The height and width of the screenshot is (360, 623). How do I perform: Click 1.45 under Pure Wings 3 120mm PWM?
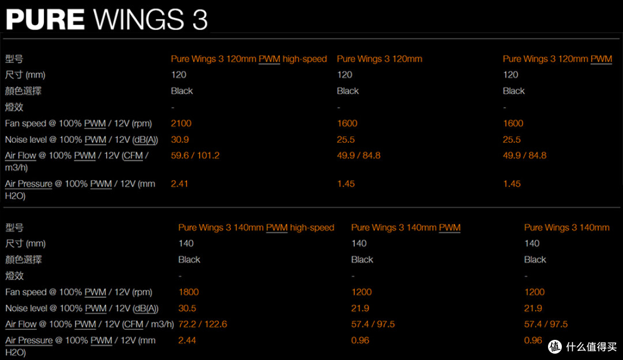(x=512, y=184)
